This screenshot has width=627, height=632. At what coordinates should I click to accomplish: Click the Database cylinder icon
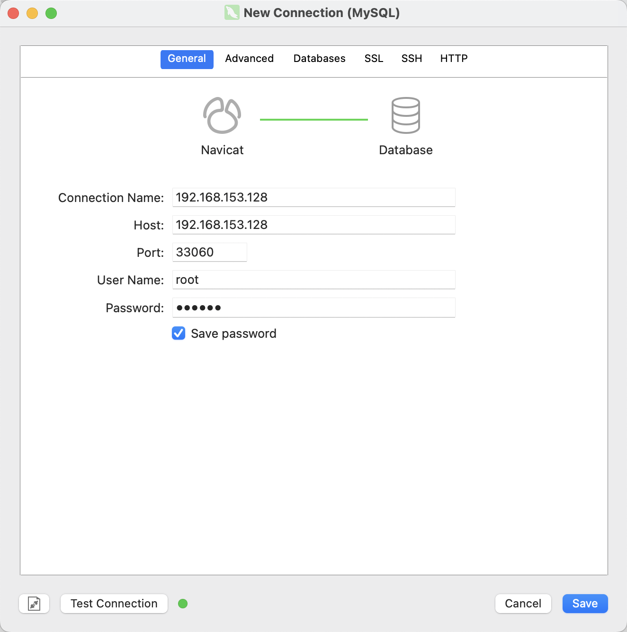pos(406,115)
